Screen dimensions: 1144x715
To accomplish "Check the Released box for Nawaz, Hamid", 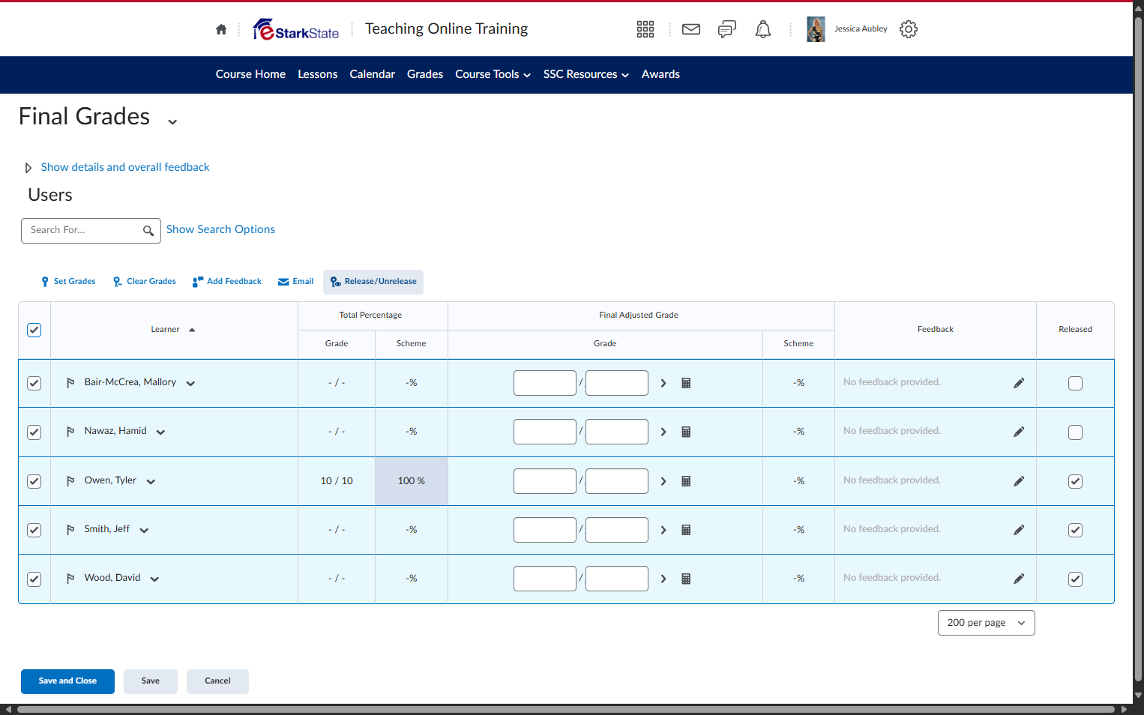I will (x=1075, y=432).
